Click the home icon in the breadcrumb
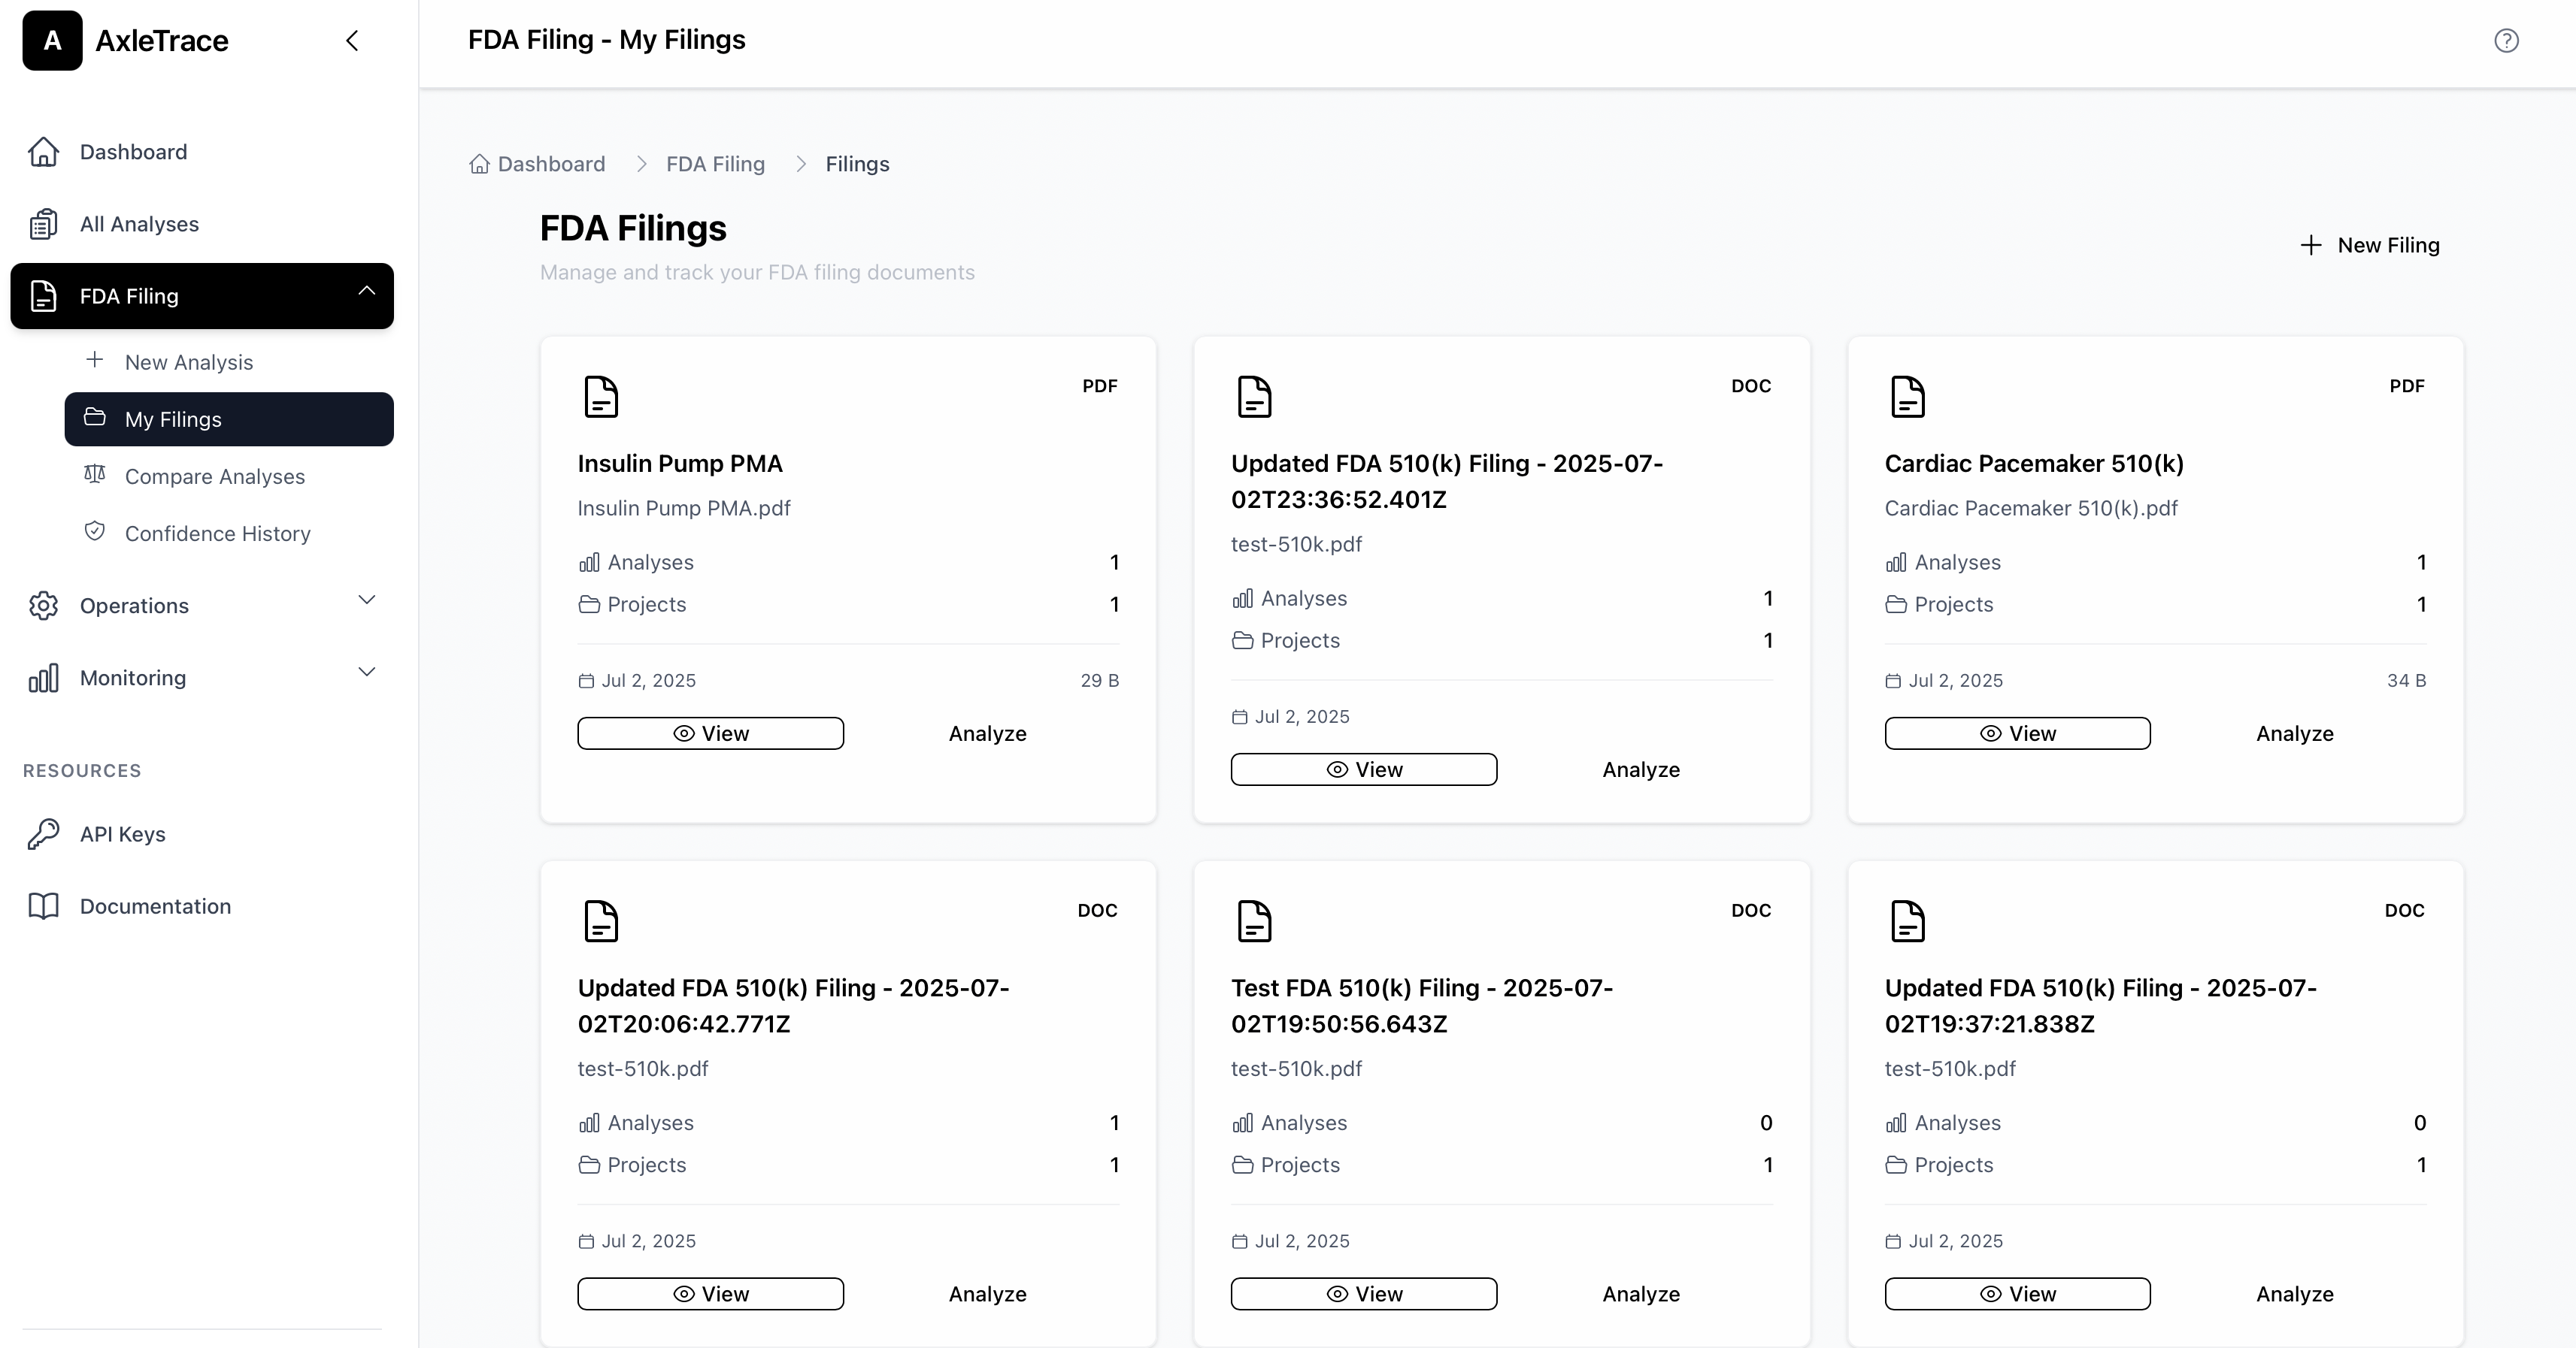 [x=480, y=164]
